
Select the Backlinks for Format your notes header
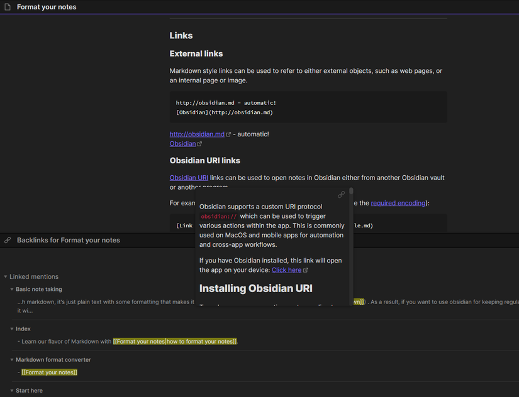(x=68, y=240)
